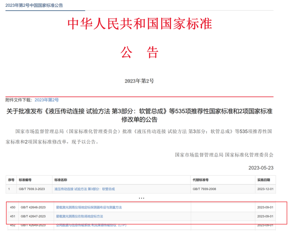The width and height of the screenshot is (297, 234).
Task: Click the 序号 column header
Action: (11, 180)
